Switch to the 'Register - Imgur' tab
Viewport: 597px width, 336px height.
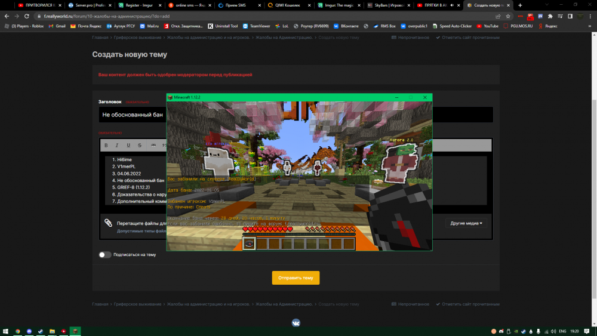click(139, 5)
